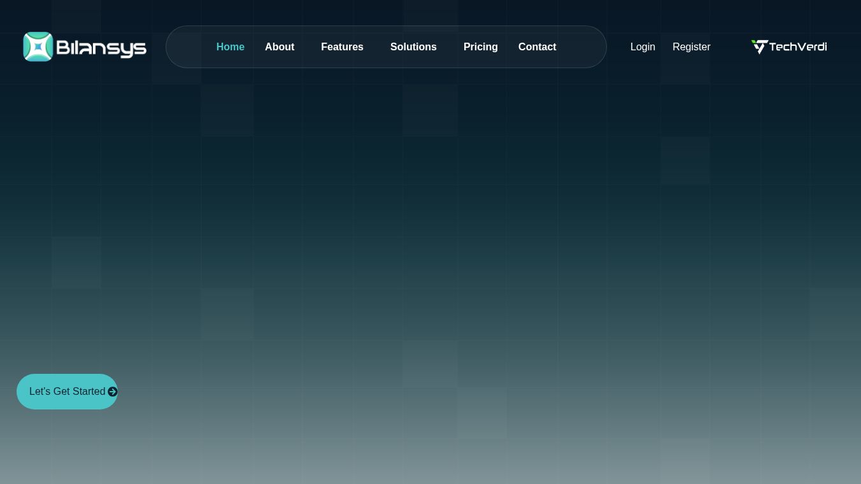861x484 pixels.
Task: Click the arrow circle icon in Get Started
Action: click(113, 392)
